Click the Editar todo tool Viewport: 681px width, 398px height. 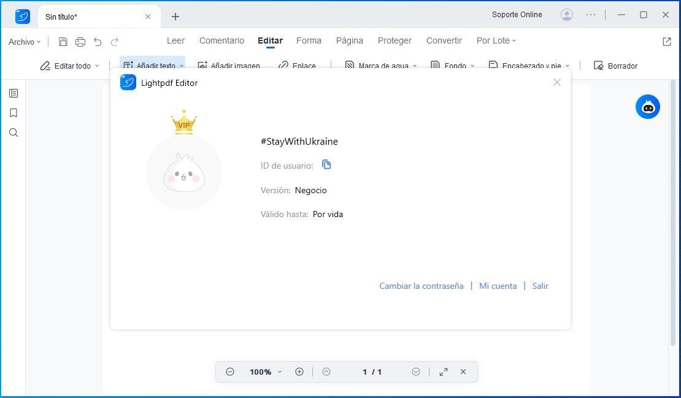tap(66, 66)
